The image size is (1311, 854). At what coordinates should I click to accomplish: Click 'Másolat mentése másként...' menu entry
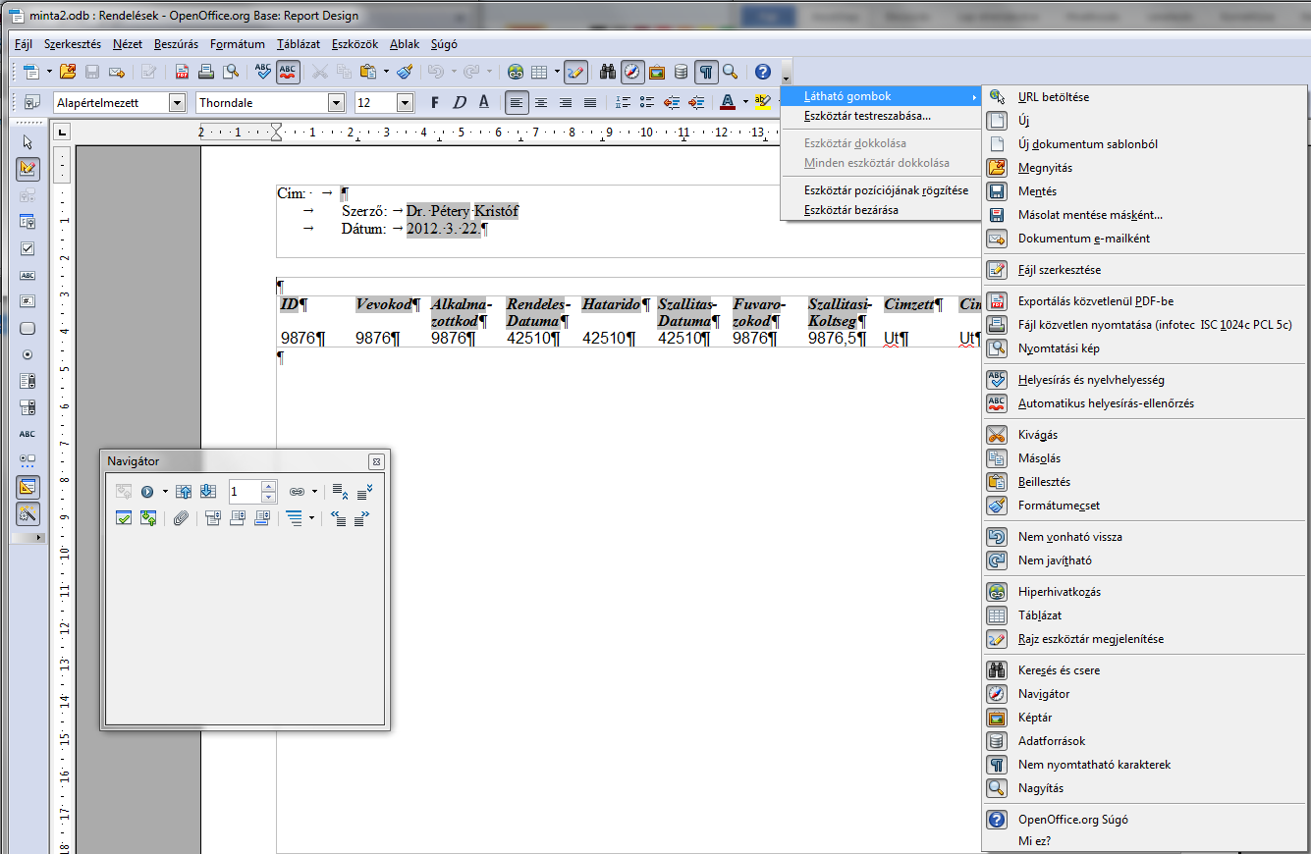pyautogui.click(x=1144, y=215)
